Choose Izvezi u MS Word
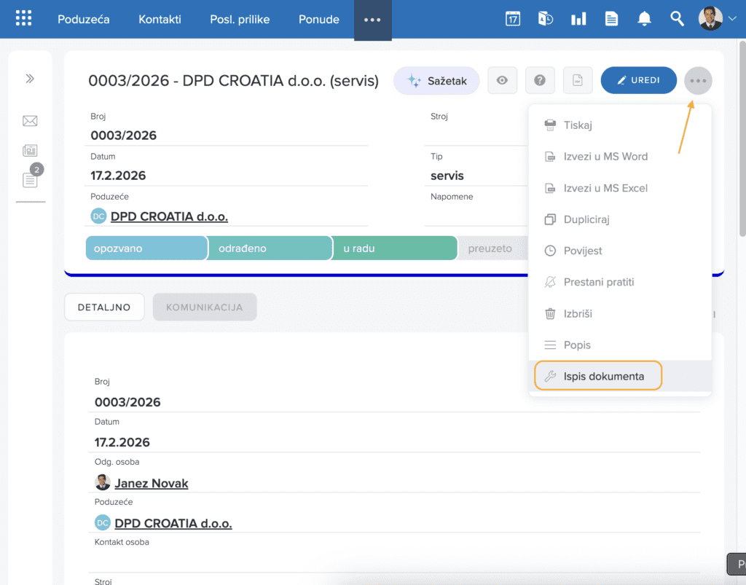Viewport: 746px width, 585px height. tap(620, 157)
